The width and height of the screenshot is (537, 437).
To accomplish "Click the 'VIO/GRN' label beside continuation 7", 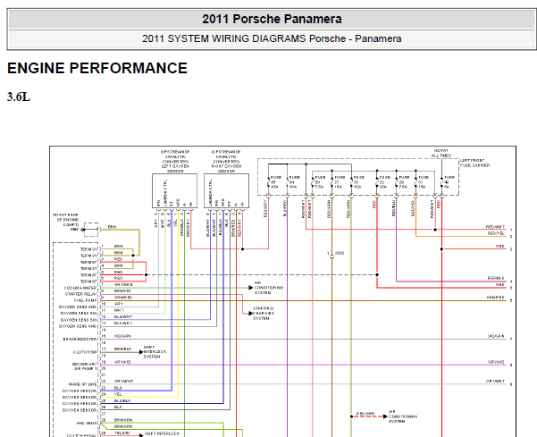I will [x=496, y=336].
